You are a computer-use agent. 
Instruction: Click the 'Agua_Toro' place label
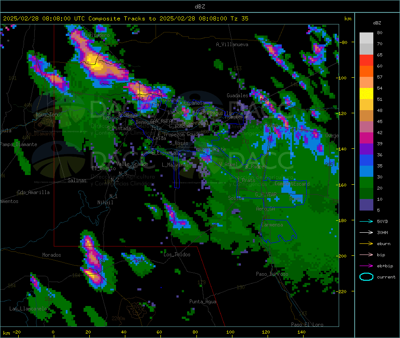click(x=48, y=115)
